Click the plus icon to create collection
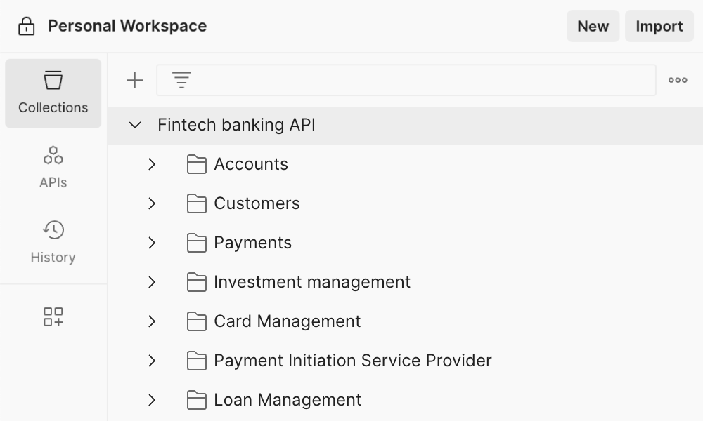Image resolution: width=703 pixels, height=421 pixels. [134, 81]
